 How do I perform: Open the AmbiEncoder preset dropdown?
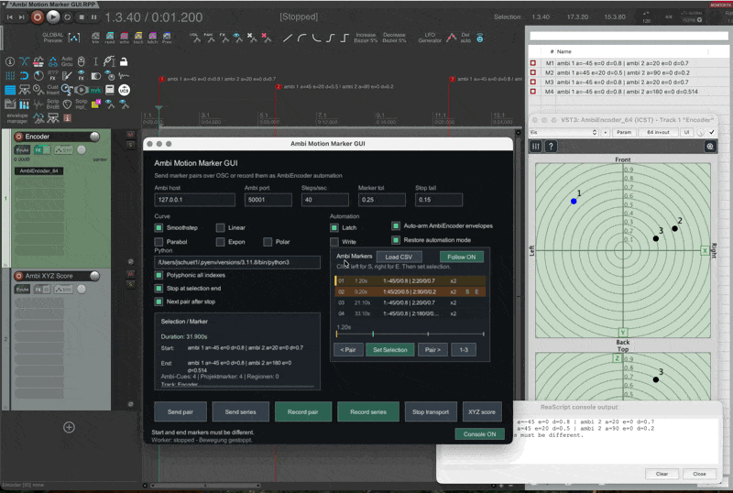click(x=563, y=132)
